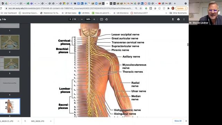
Task: Click the site lock icon in address bar
Action: coord(6,8)
